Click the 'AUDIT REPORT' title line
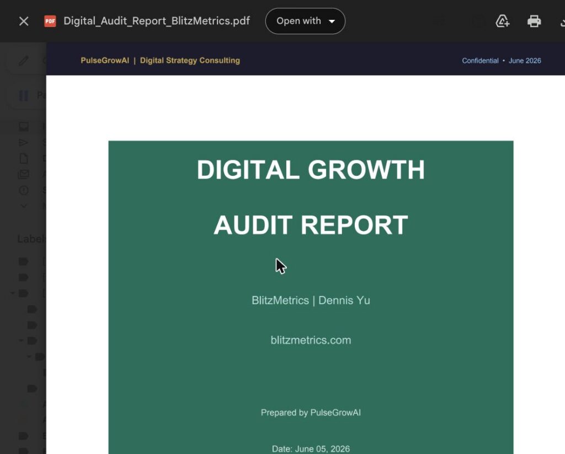The height and width of the screenshot is (454, 565). (311, 225)
